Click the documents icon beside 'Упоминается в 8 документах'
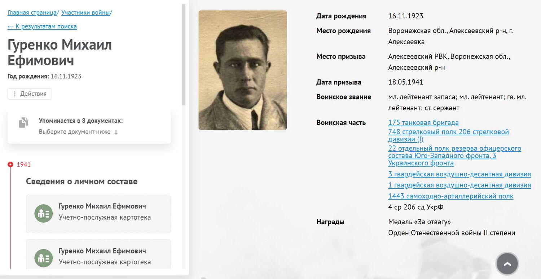541x279 pixels. pos(23,122)
